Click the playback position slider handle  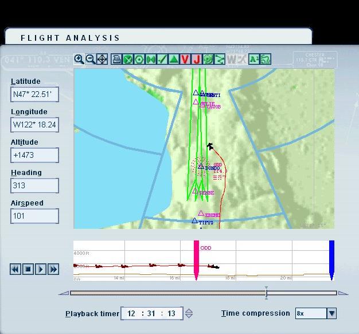266,293
